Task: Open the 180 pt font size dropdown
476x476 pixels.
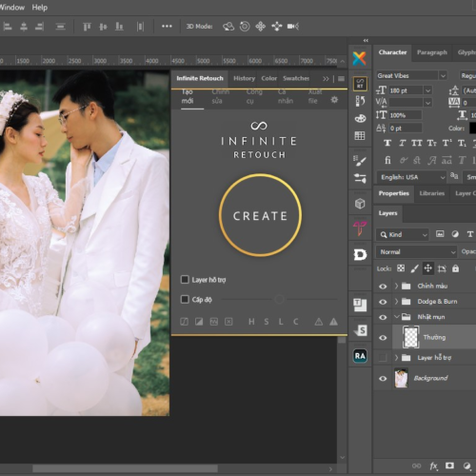Action: (x=427, y=90)
